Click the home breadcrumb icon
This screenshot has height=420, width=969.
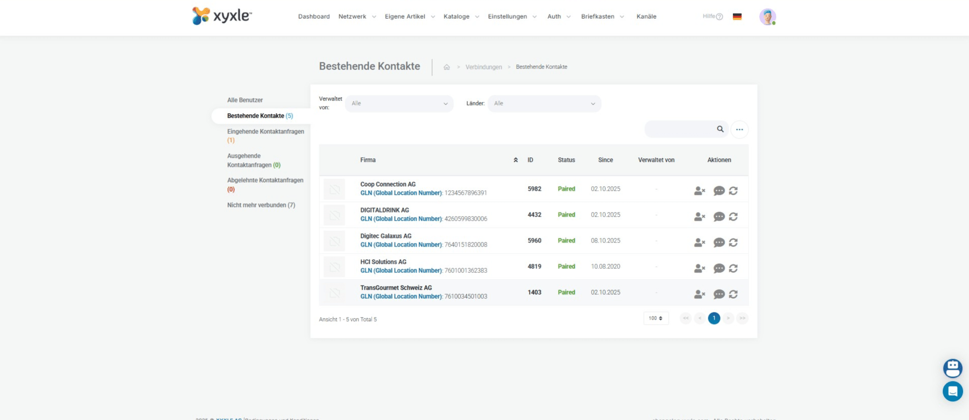pos(446,67)
